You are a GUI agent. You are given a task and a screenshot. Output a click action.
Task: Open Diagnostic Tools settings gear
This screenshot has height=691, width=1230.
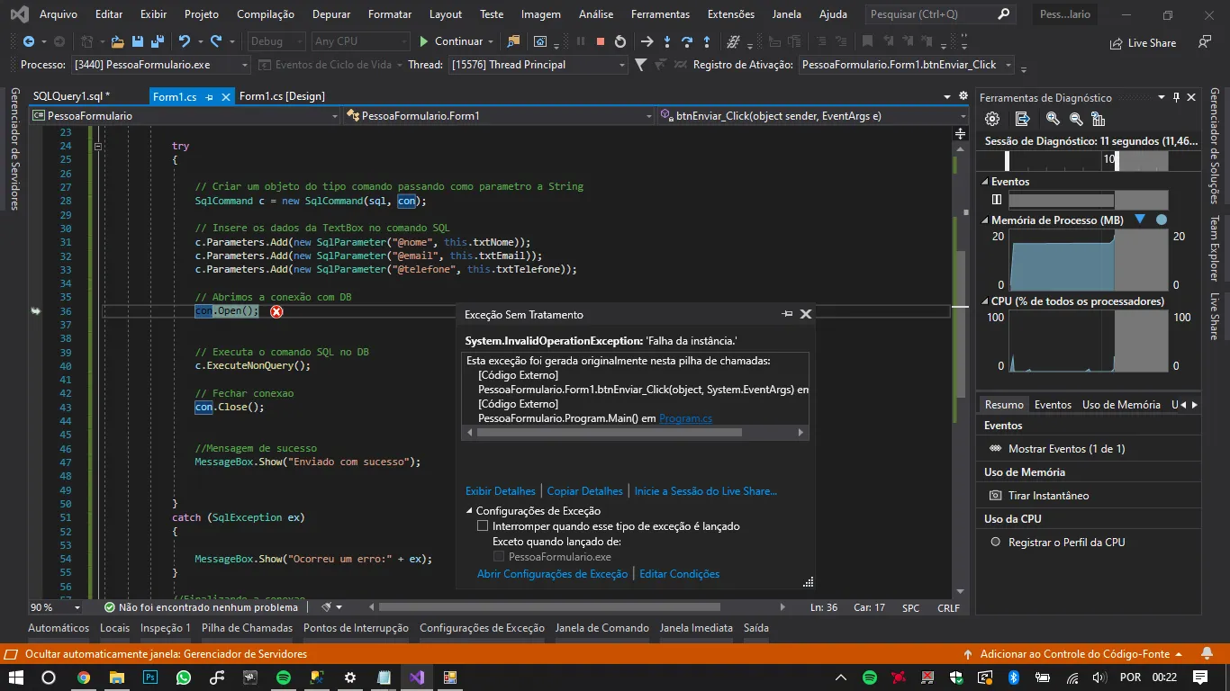(x=992, y=119)
